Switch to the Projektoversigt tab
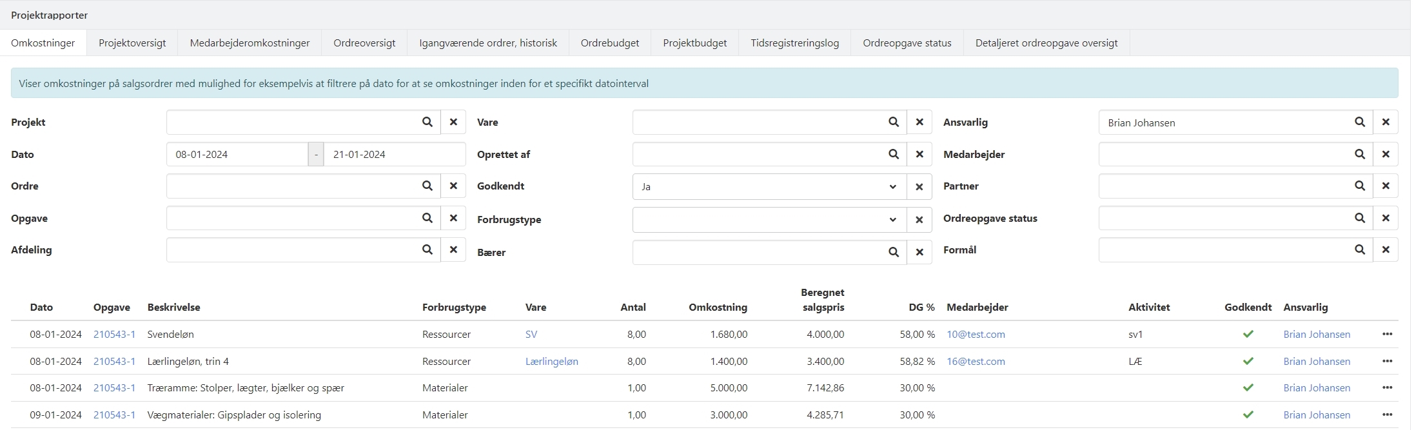This screenshot has width=1414, height=430. [132, 43]
